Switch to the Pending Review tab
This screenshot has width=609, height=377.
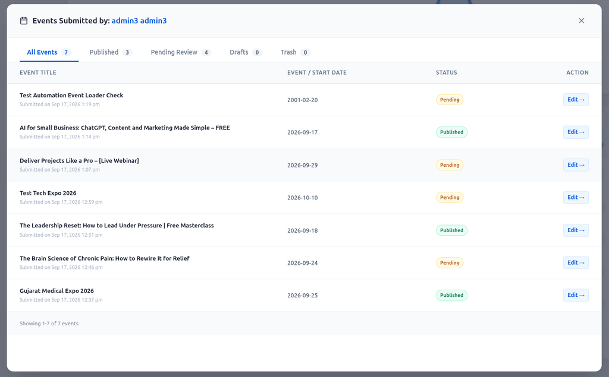[181, 52]
